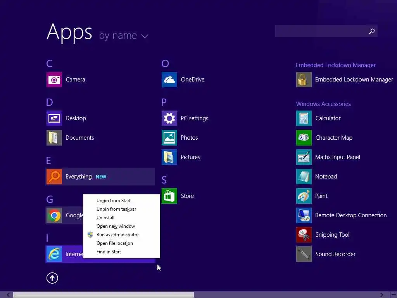
Task: Choose Open new window
Action: tap(116, 226)
